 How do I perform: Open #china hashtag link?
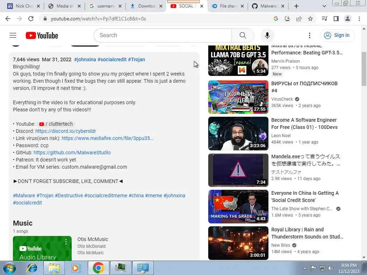(x=136, y=196)
